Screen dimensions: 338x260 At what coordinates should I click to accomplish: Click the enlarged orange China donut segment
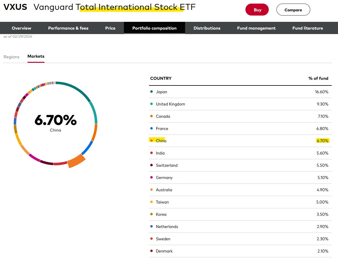[76, 161]
